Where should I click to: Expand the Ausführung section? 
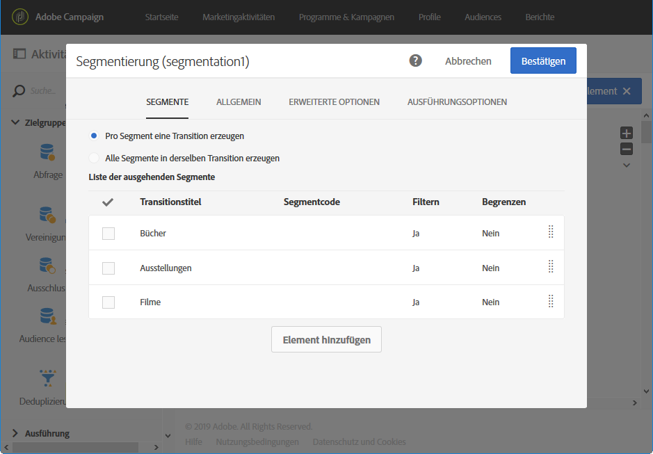(x=15, y=433)
